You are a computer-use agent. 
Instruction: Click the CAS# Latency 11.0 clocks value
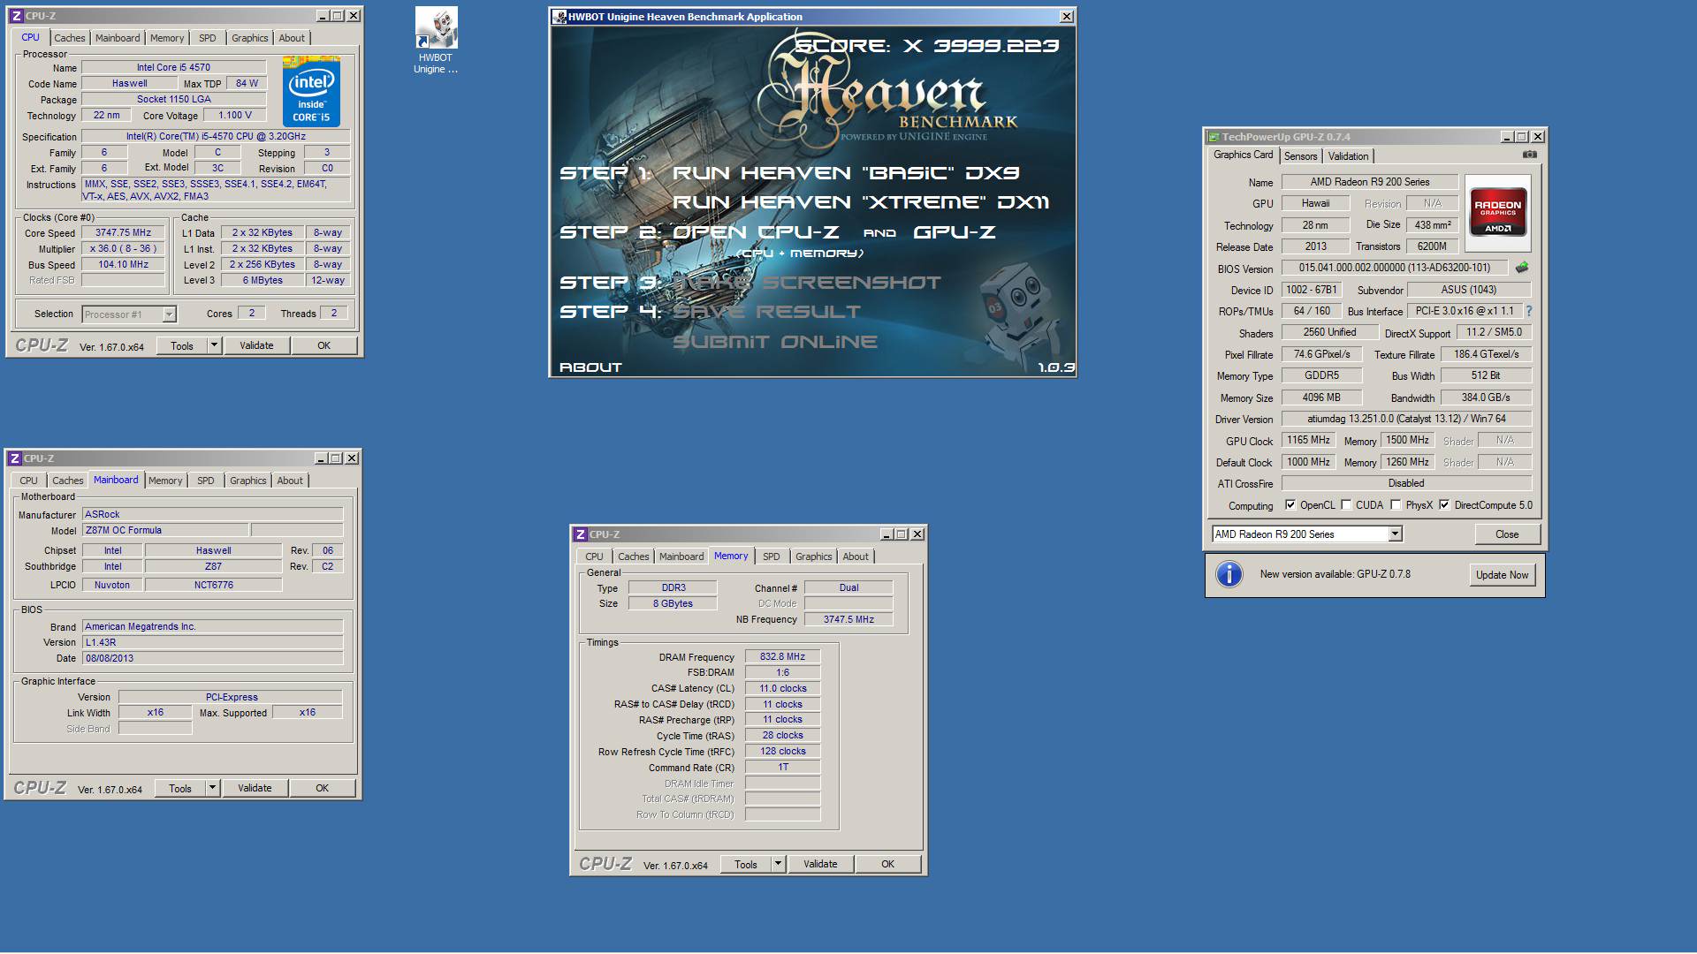pos(782,688)
